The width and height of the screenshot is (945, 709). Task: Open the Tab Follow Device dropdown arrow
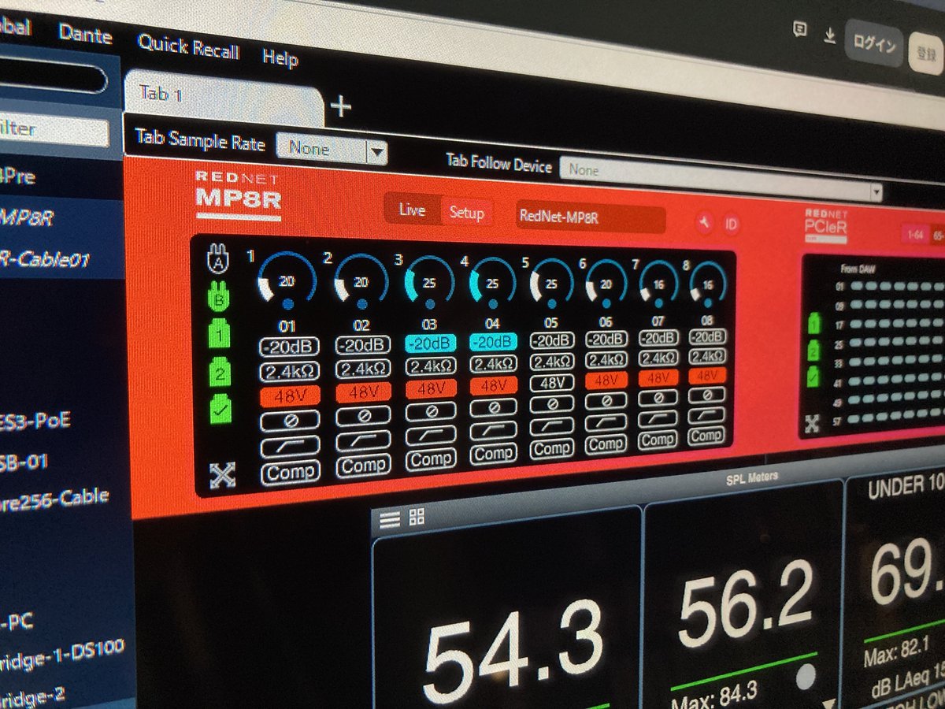[875, 191]
